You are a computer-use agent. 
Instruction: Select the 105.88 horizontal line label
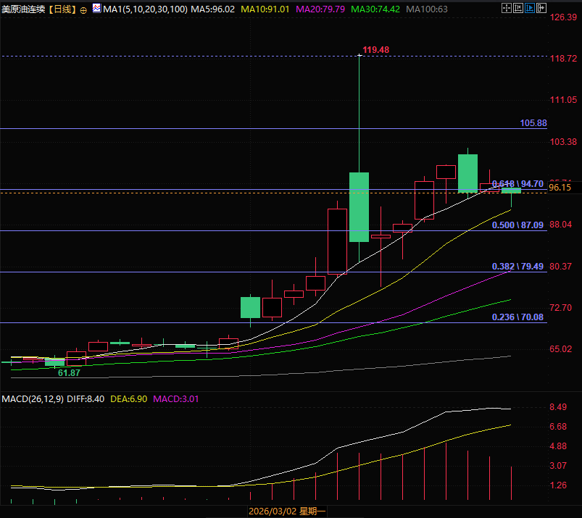533,123
